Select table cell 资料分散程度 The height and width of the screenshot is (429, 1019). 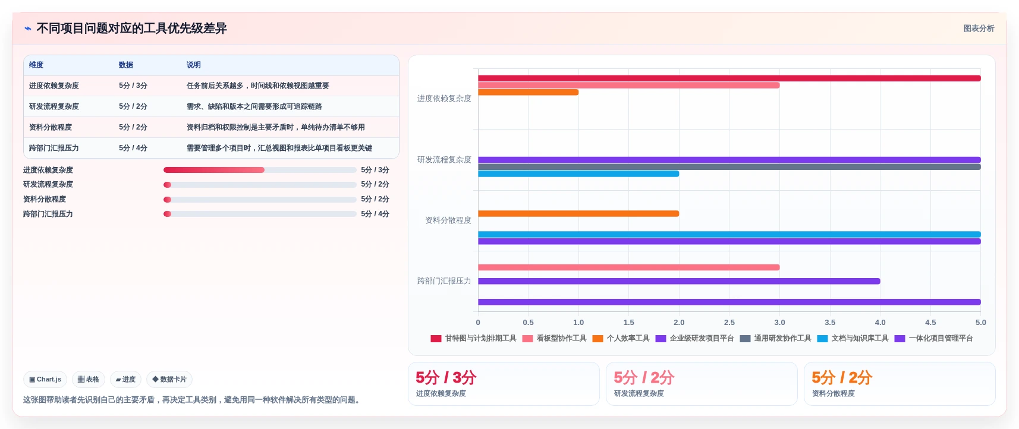click(51, 127)
